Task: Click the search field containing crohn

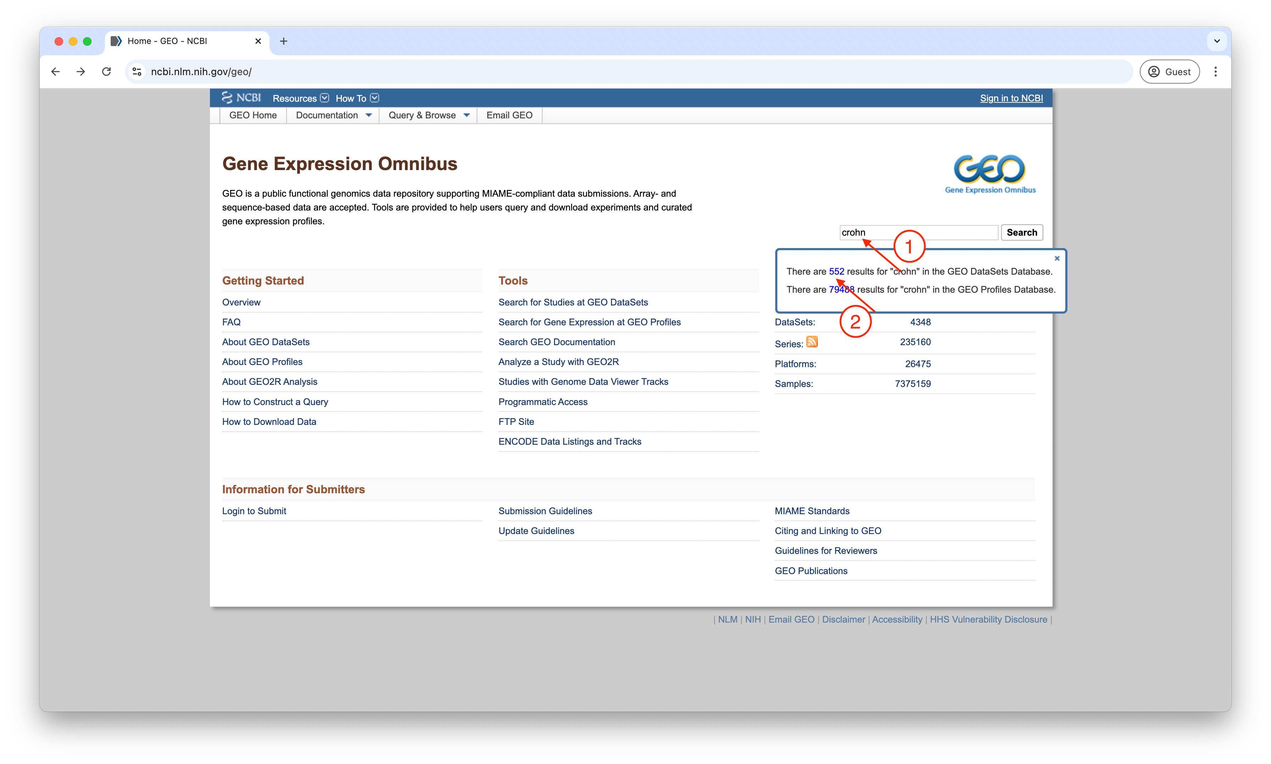Action: point(918,233)
